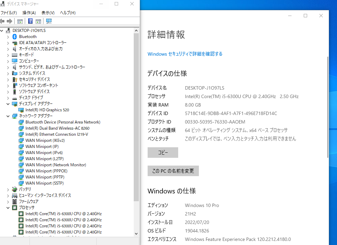Click the コピー button
The width and height of the screenshot is (337, 245).
(x=163, y=152)
